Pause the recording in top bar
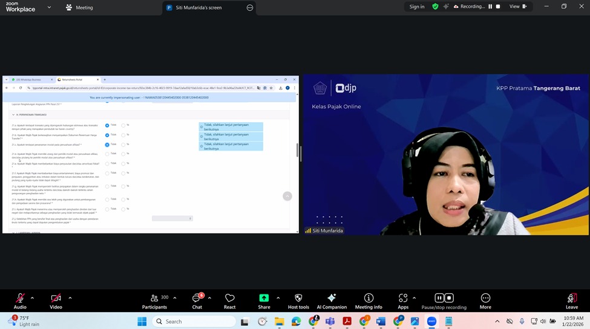This screenshot has width=590, height=329. click(490, 7)
